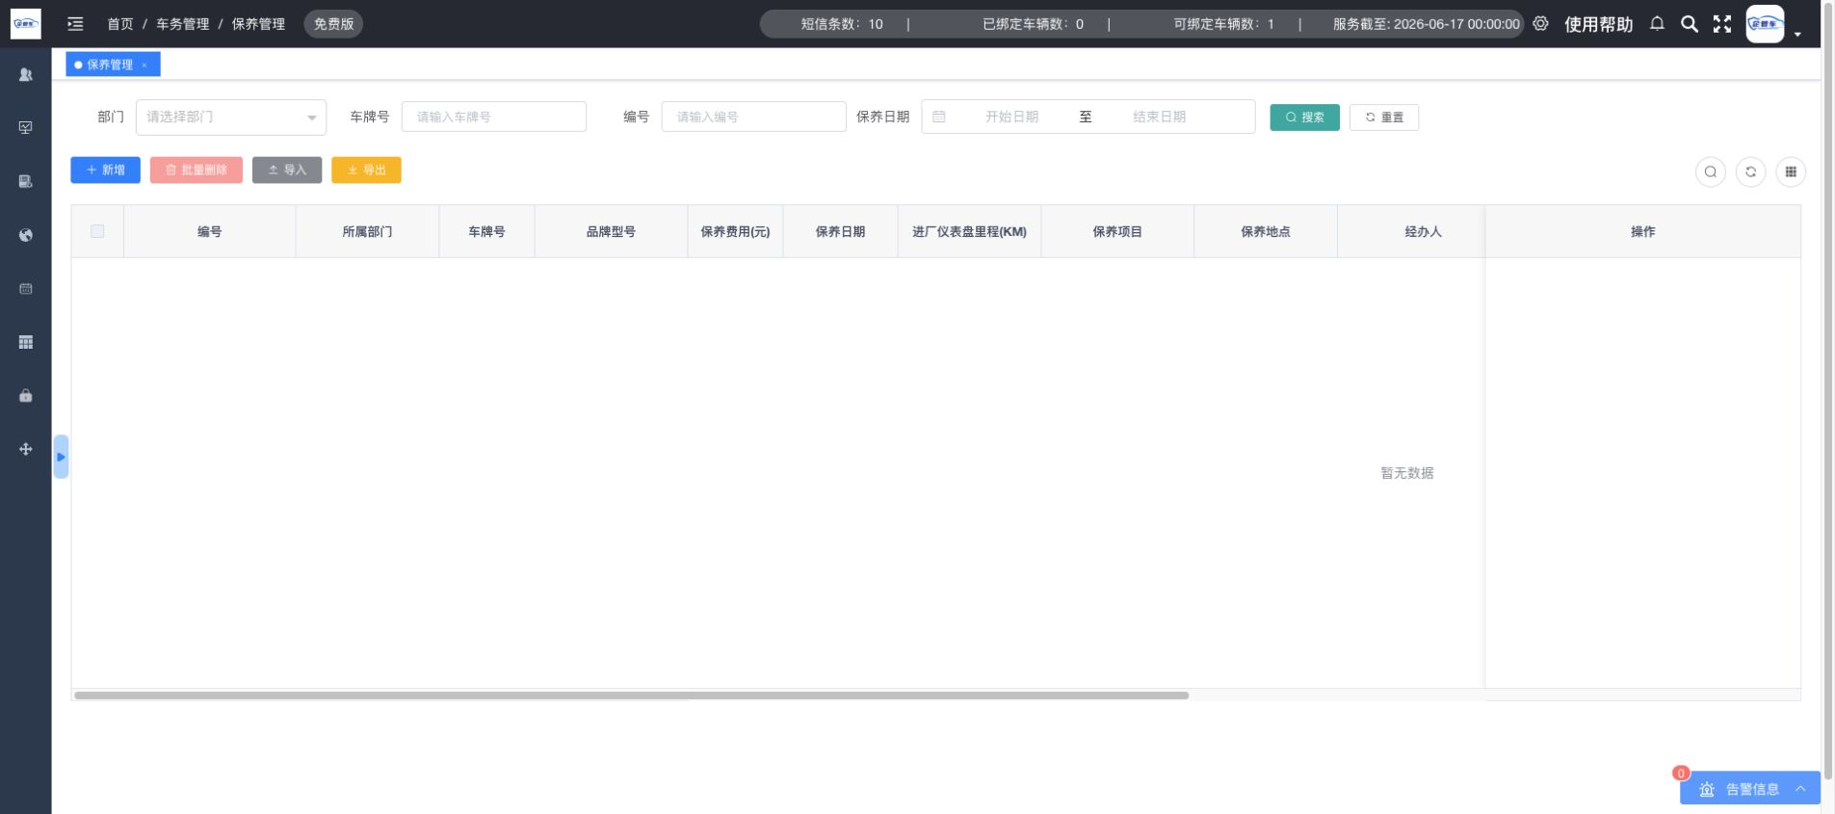Image resolution: width=1835 pixels, height=814 pixels.
Task: Click the 进厂仪表盘里程(KM) column header
Action: point(969,231)
